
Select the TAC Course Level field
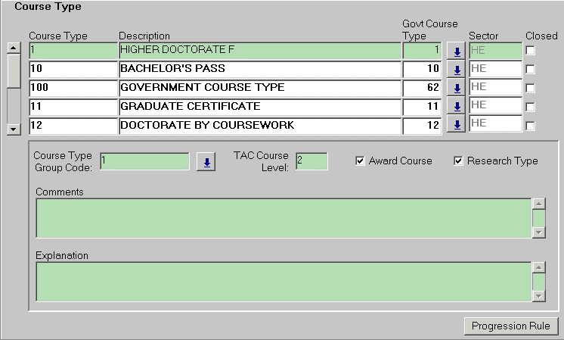pyautogui.click(x=311, y=161)
